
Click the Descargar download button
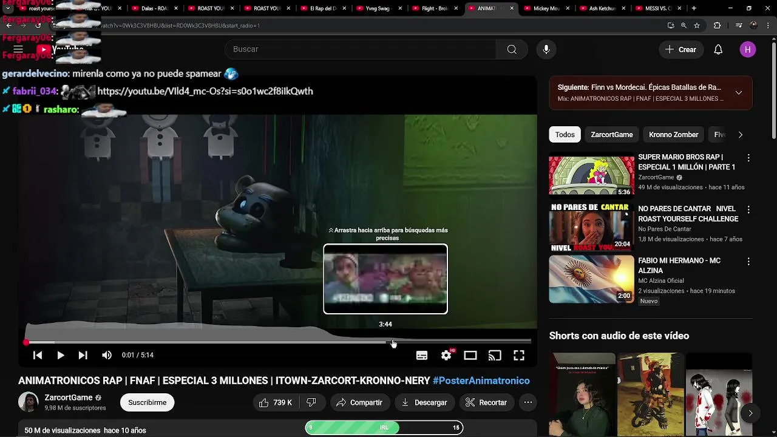click(x=424, y=402)
